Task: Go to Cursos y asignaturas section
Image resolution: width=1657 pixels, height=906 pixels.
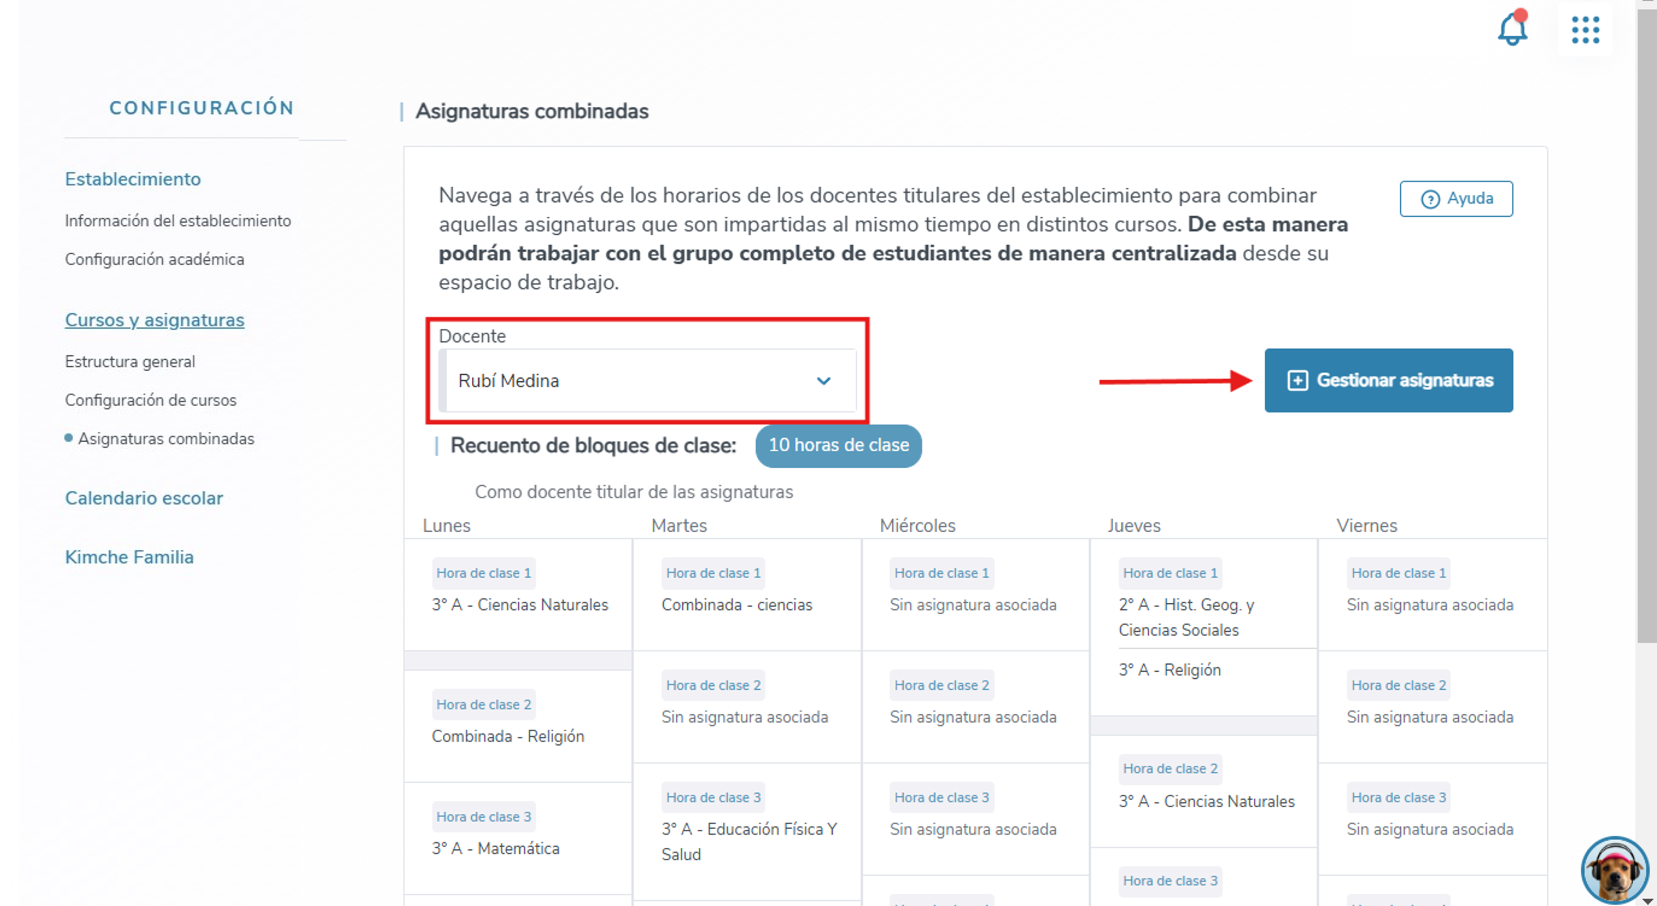Action: tap(154, 319)
